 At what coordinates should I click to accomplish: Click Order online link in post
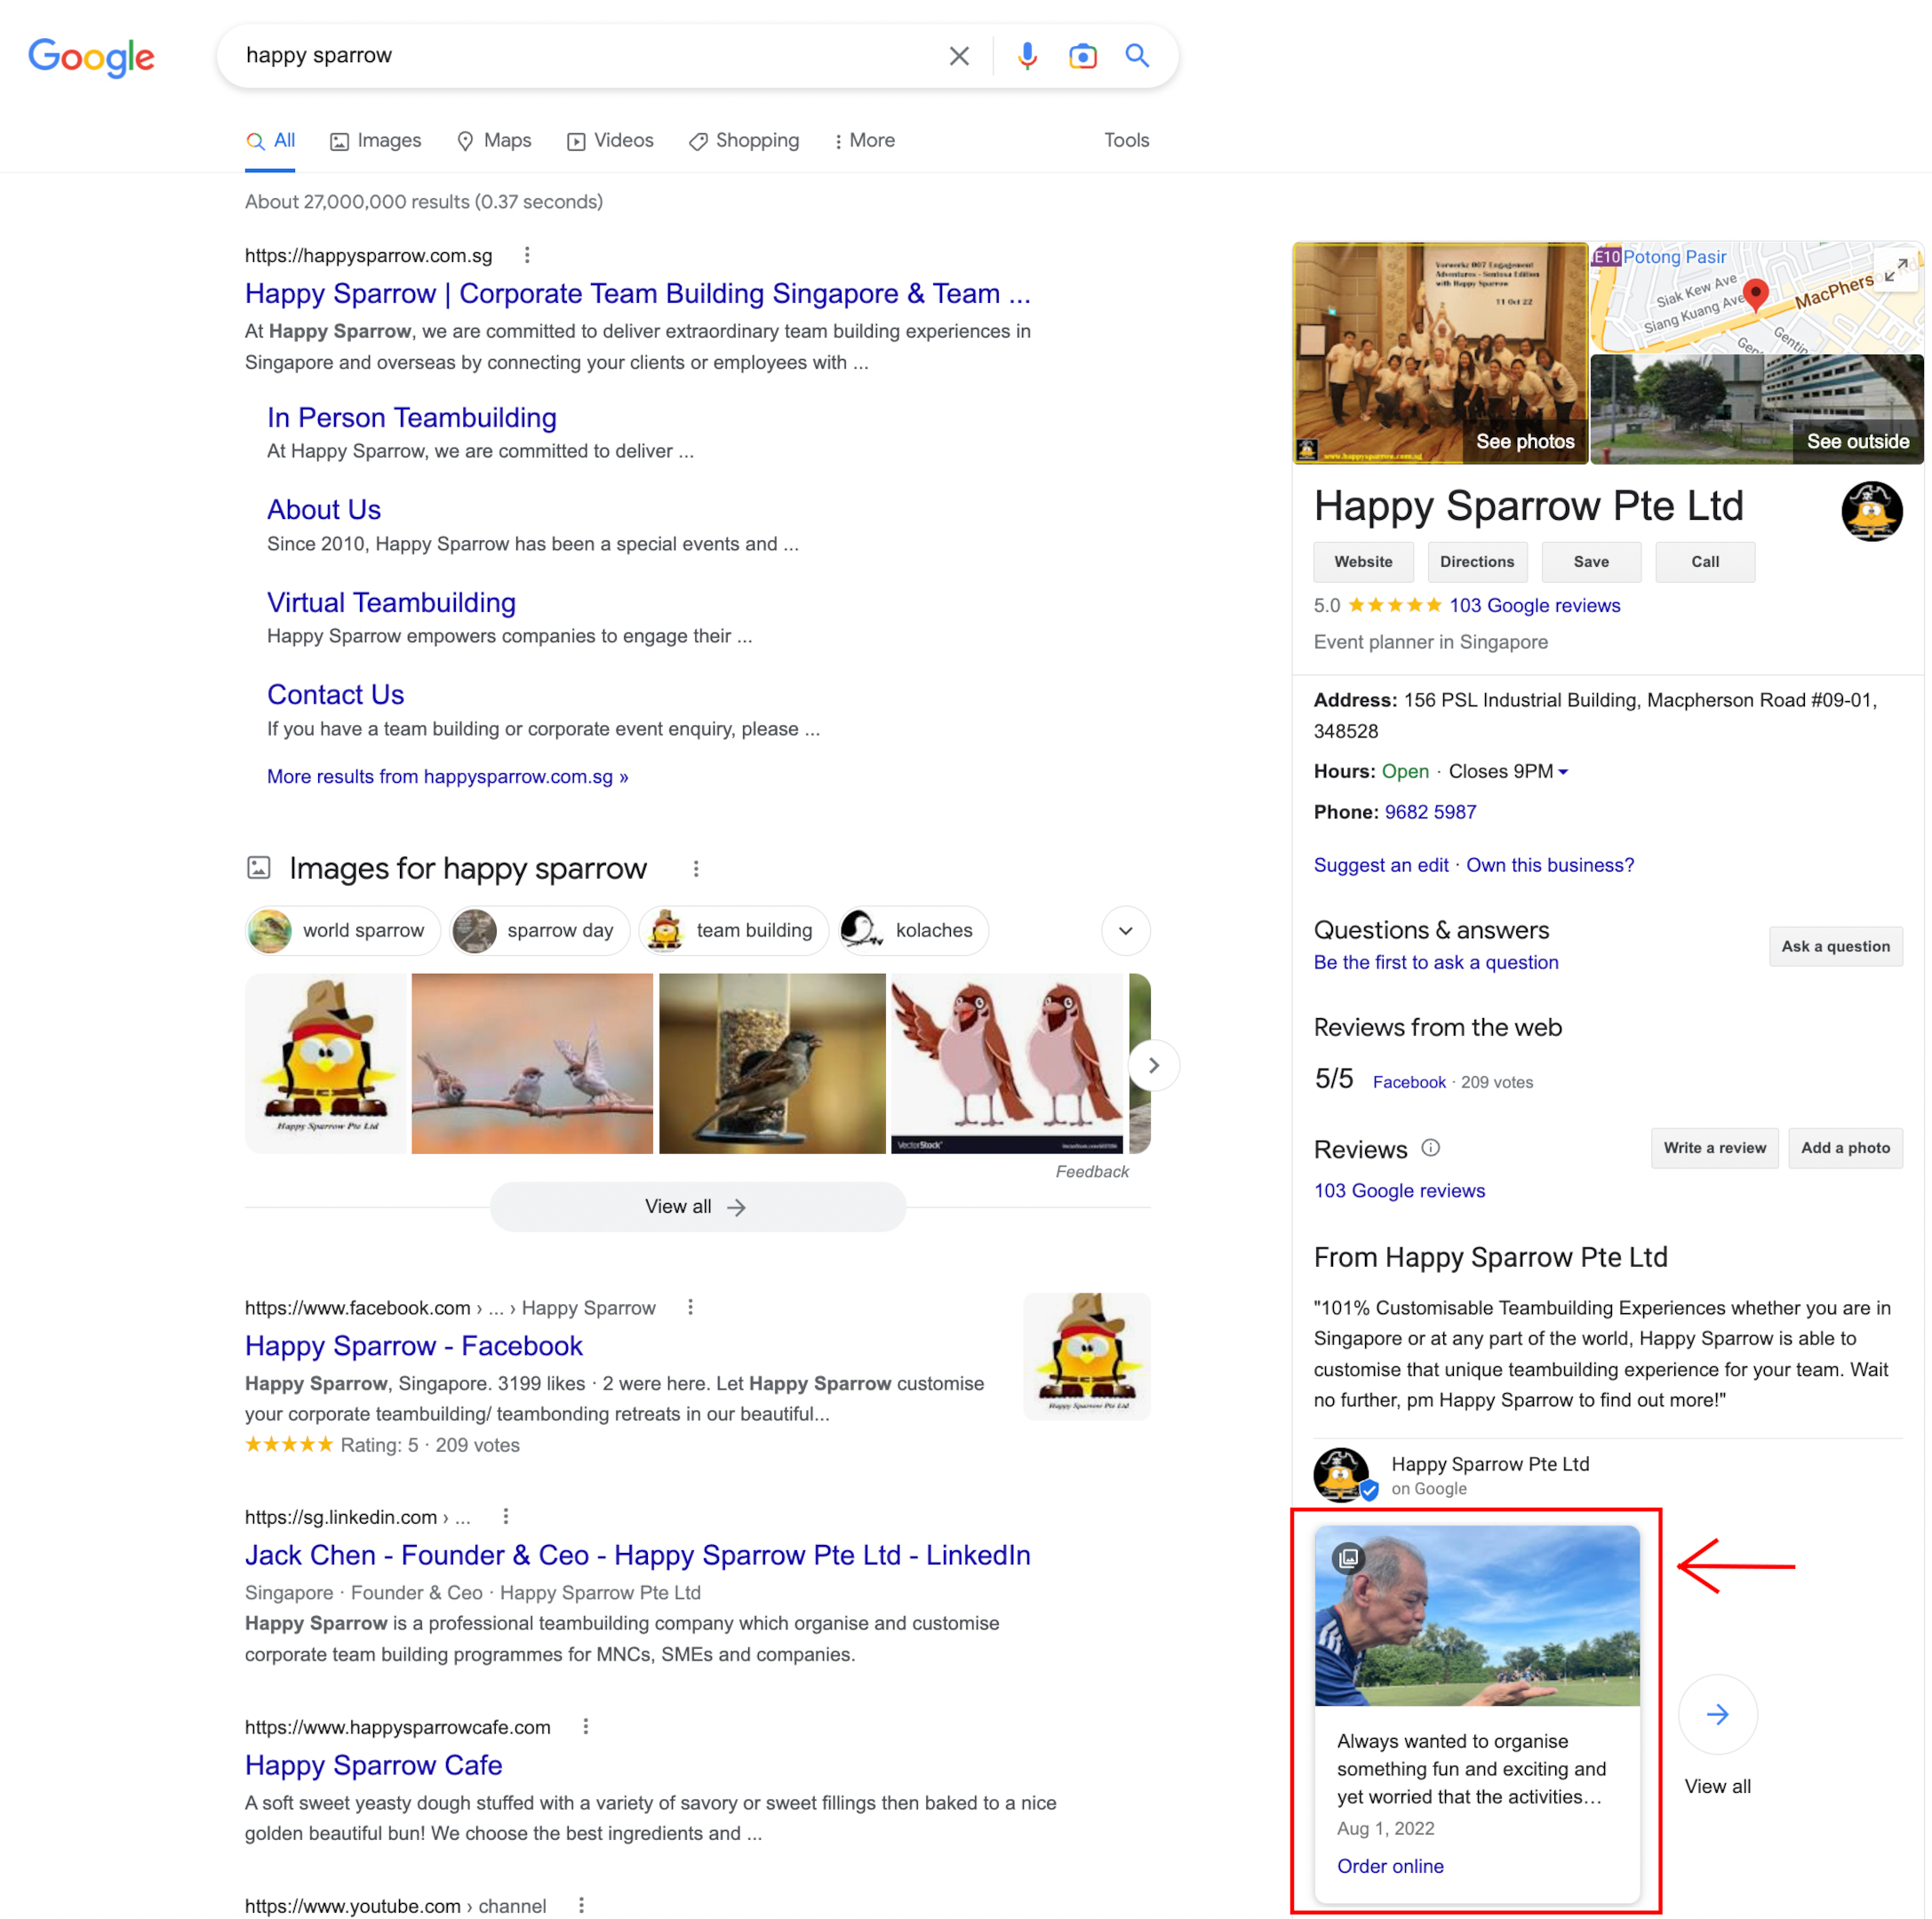coord(1389,1866)
